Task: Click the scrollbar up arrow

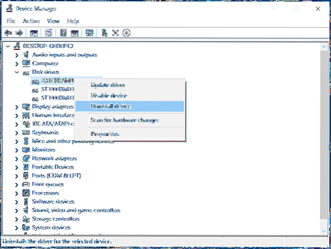Action: [x=324, y=47]
